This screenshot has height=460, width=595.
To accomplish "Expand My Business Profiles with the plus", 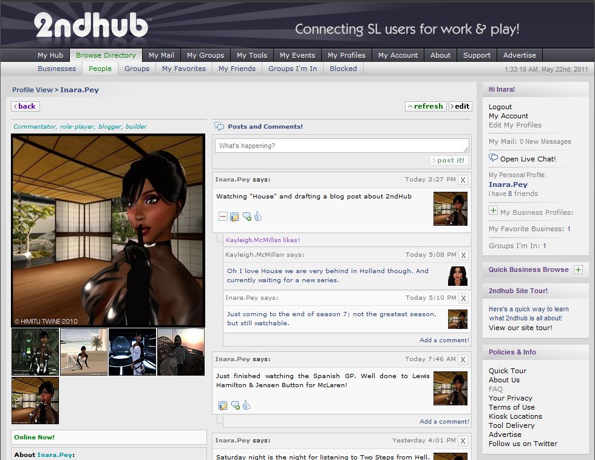I will 494,211.
